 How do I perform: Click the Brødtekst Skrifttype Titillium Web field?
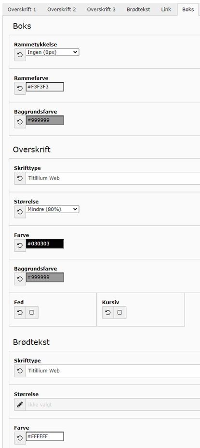pos(113,371)
